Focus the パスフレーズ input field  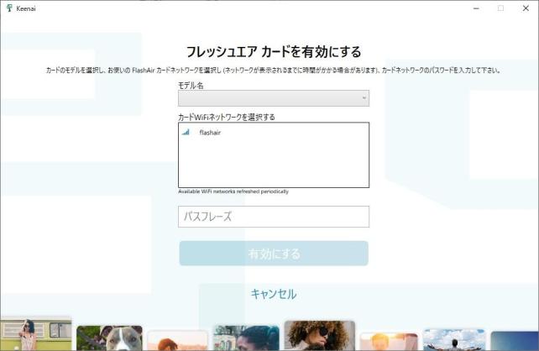(274, 217)
